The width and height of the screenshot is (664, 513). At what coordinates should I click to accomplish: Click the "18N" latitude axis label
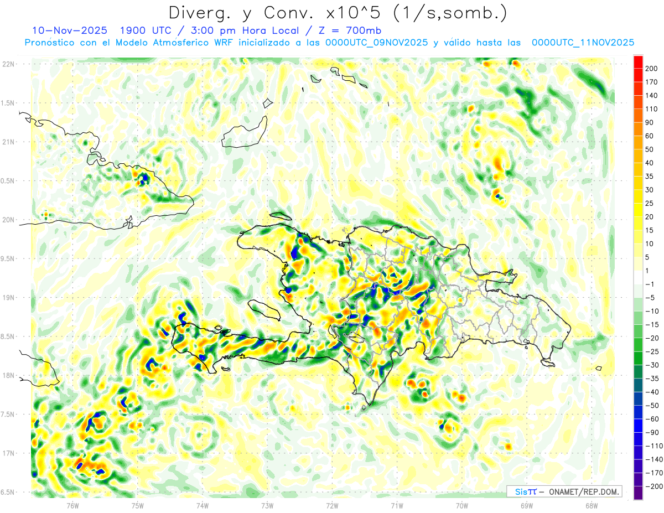coord(8,375)
